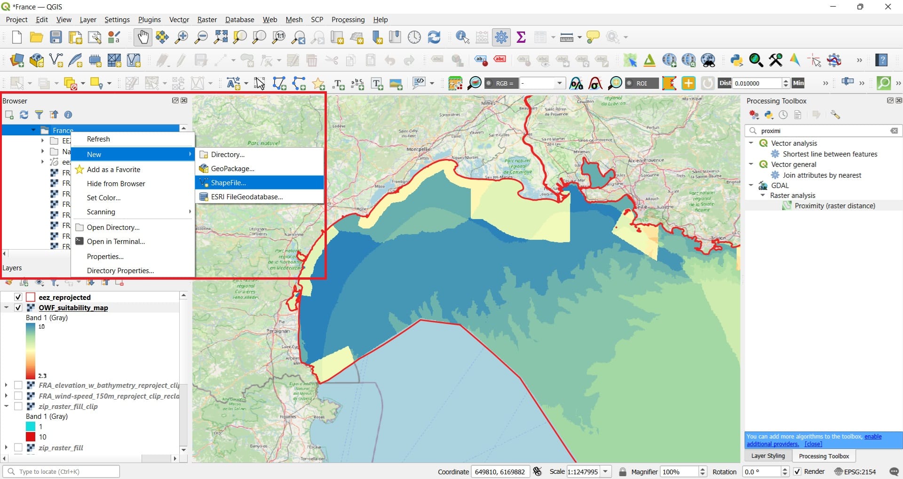
Task: Click Filter Browser funnel icon
Action: coord(39,115)
